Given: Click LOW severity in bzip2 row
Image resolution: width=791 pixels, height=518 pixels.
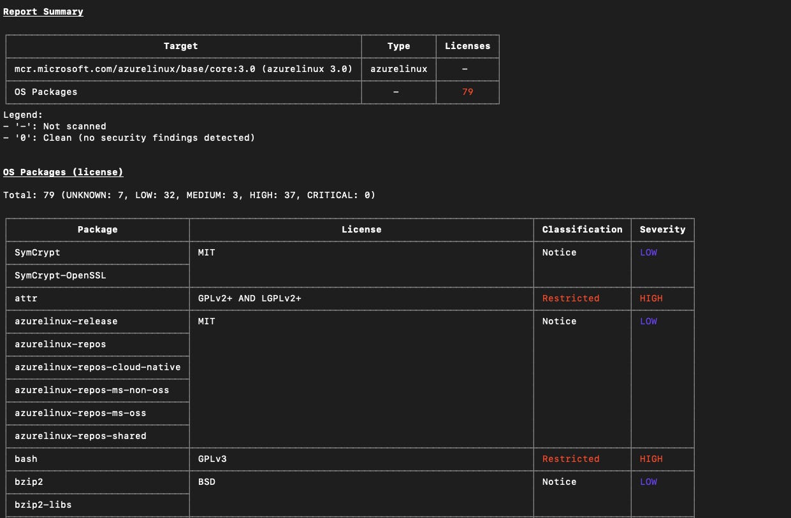Looking at the screenshot, I should pyautogui.click(x=648, y=482).
